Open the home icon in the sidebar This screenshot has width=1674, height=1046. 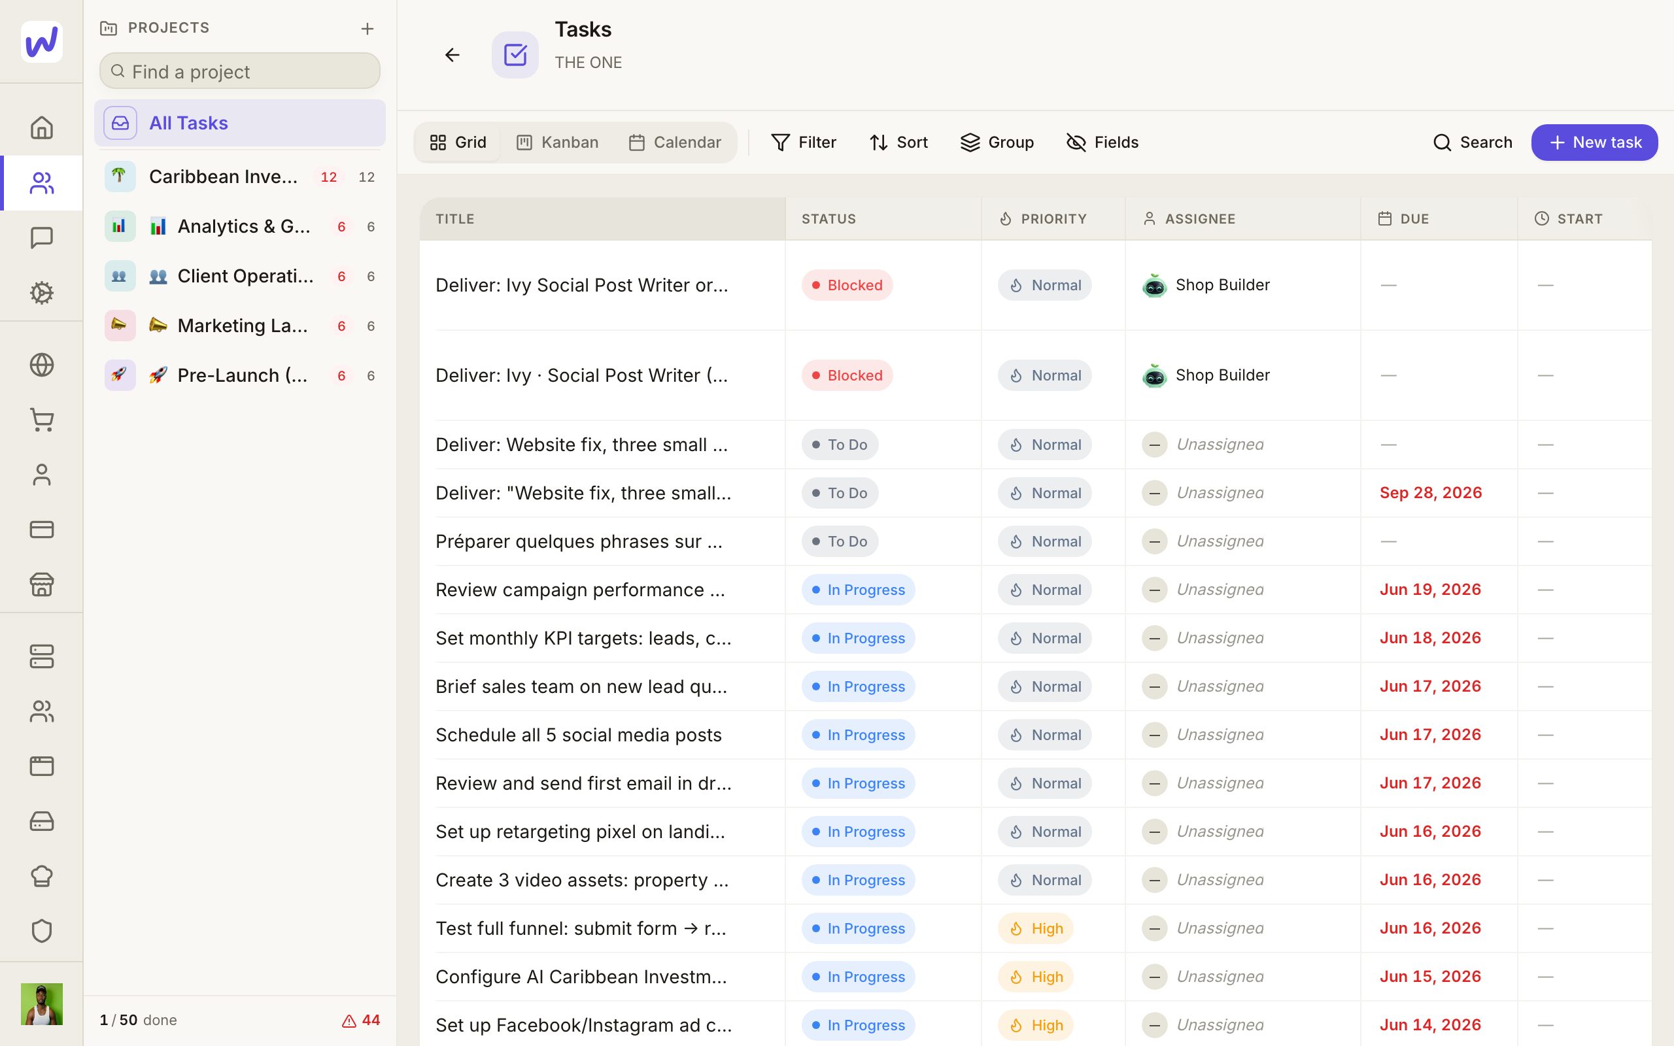pyautogui.click(x=41, y=128)
